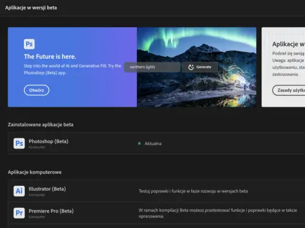Click the Generate sparkle icon
Image resolution: width=305 pixels, height=228 pixels.
click(x=191, y=67)
